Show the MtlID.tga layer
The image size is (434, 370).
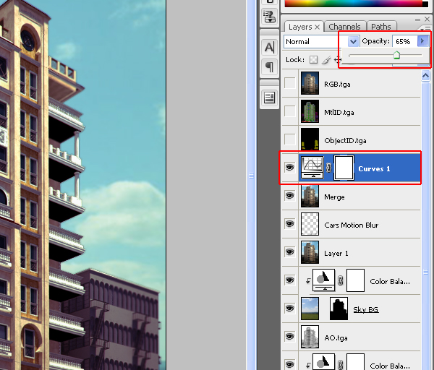[289, 112]
